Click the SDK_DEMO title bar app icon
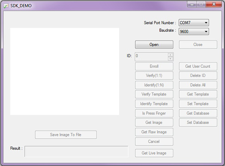Screen dimensions: 225x166 tap(6, 6)
